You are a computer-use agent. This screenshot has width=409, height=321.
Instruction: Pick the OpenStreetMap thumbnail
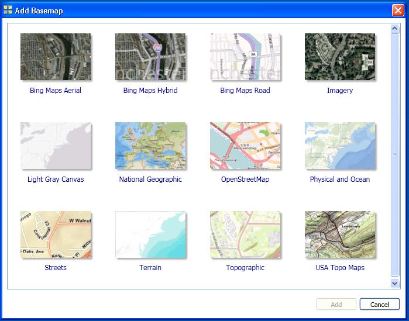tap(245, 146)
